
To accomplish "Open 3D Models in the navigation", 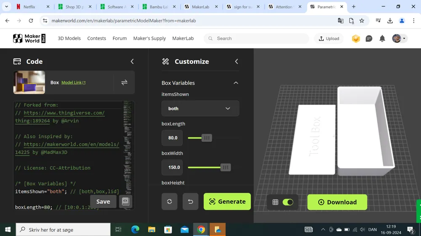I will click(x=69, y=38).
